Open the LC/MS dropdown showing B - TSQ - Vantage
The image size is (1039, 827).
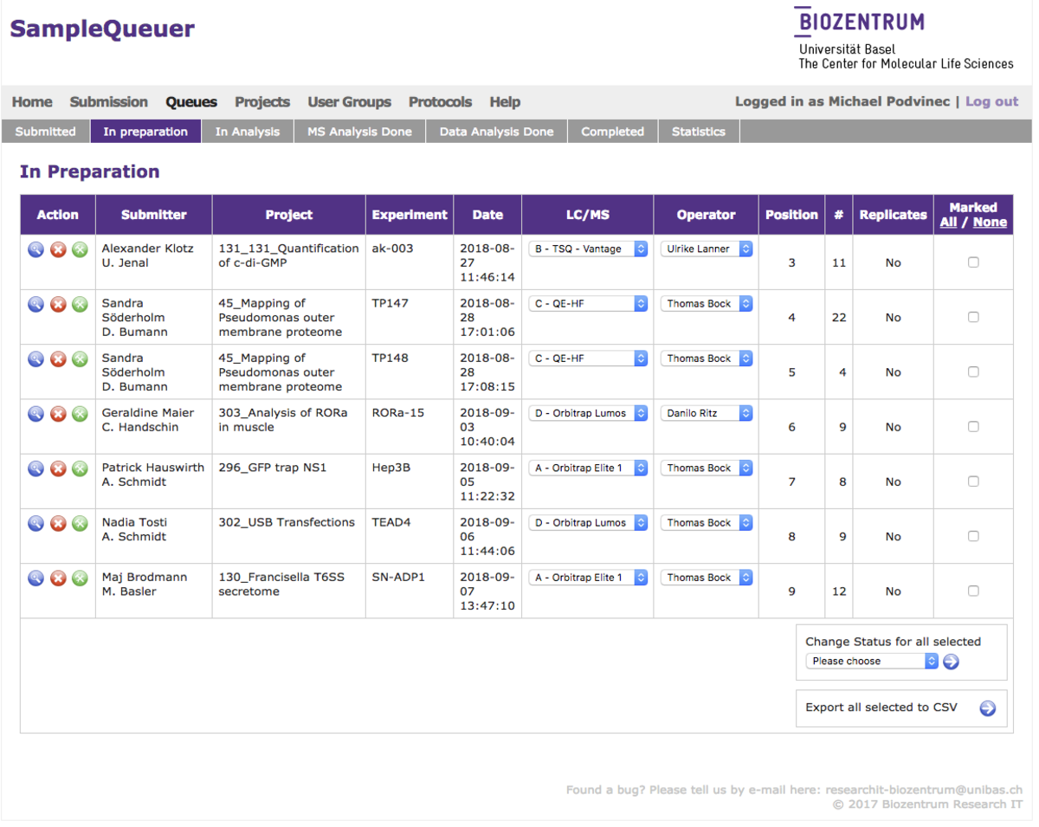[588, 249]
